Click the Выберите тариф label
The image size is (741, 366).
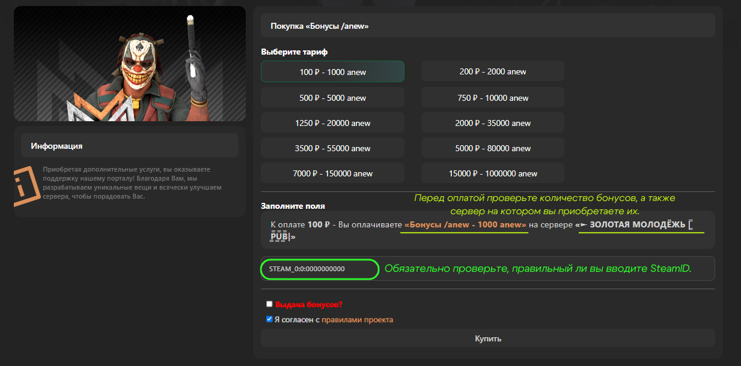[x=294, y=52]
